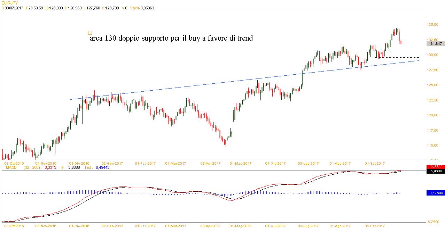
Task: Select the annotation text about area 130
Action: 171,38
